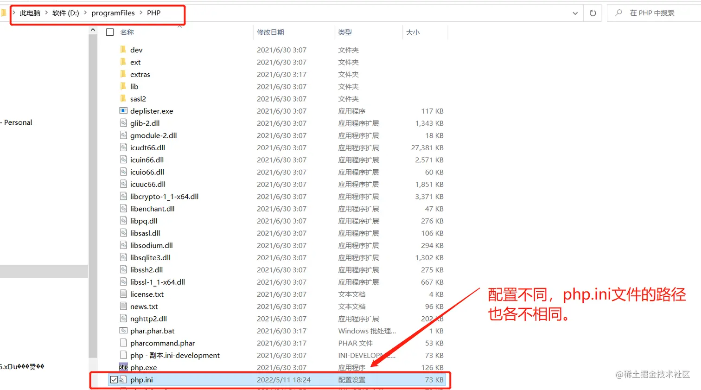Click the 117 KB size cell
This screenshot has width=701, height=390.
tap(432, 111)
